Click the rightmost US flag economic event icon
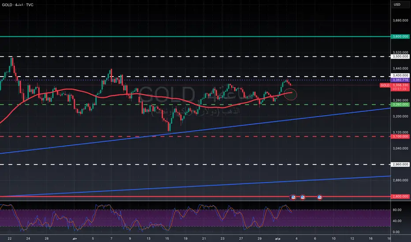 click(320, 197)
